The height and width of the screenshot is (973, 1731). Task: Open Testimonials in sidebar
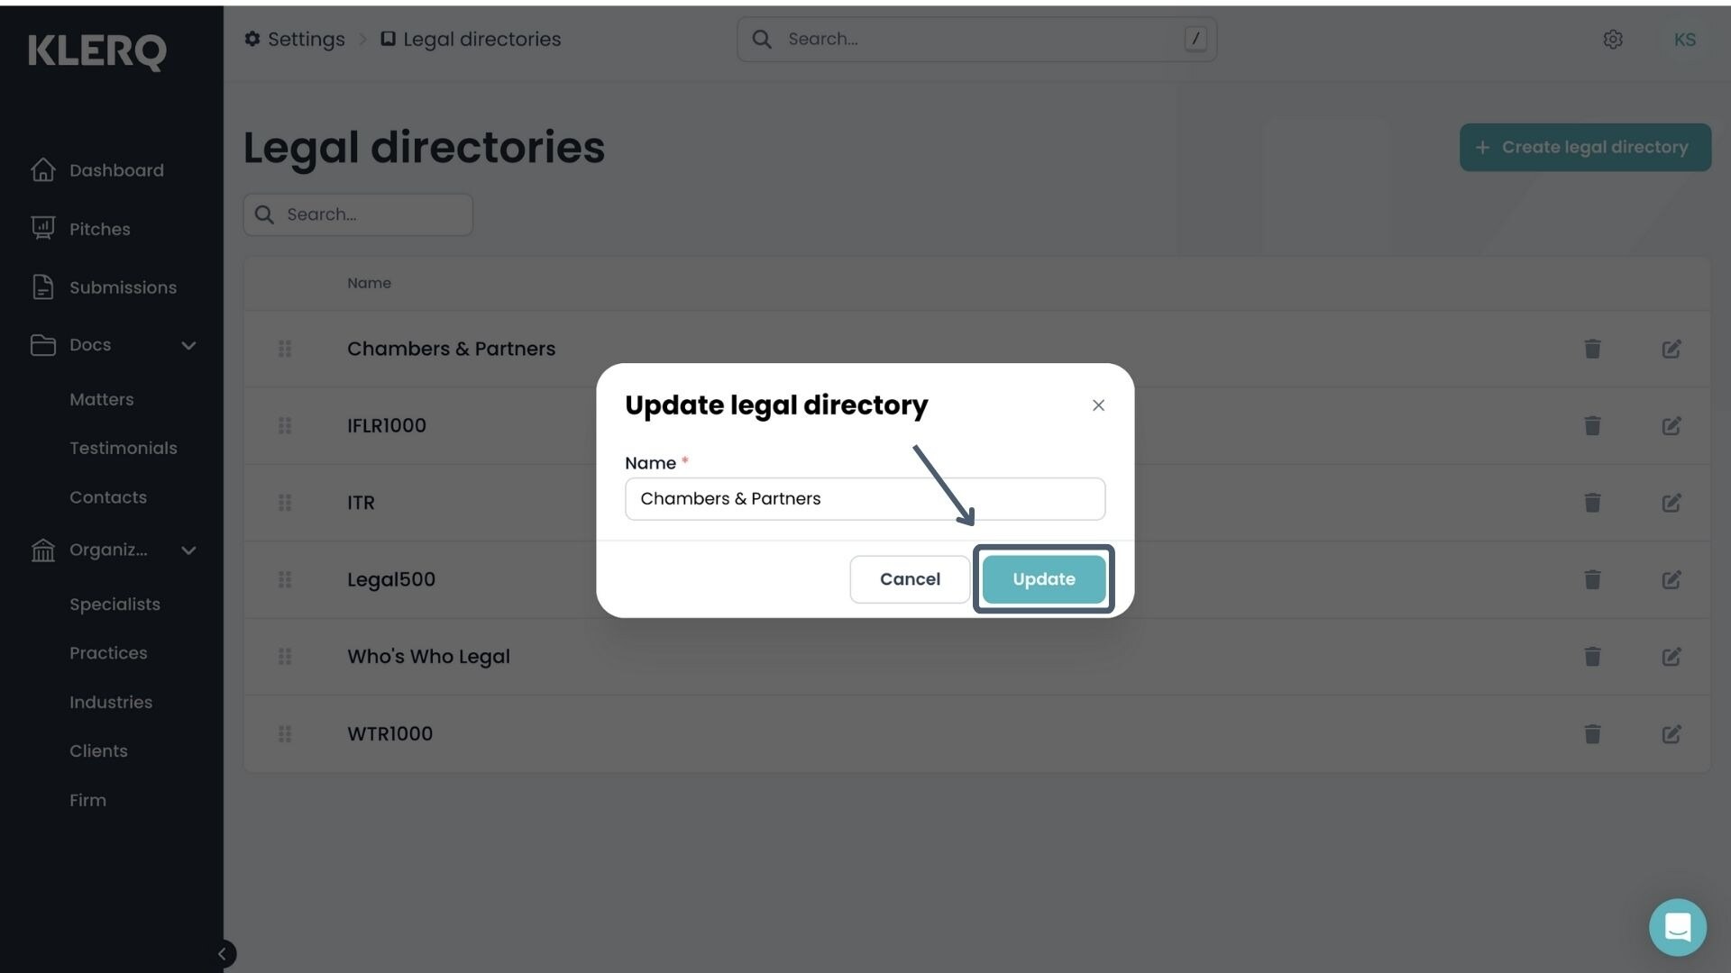124,448
